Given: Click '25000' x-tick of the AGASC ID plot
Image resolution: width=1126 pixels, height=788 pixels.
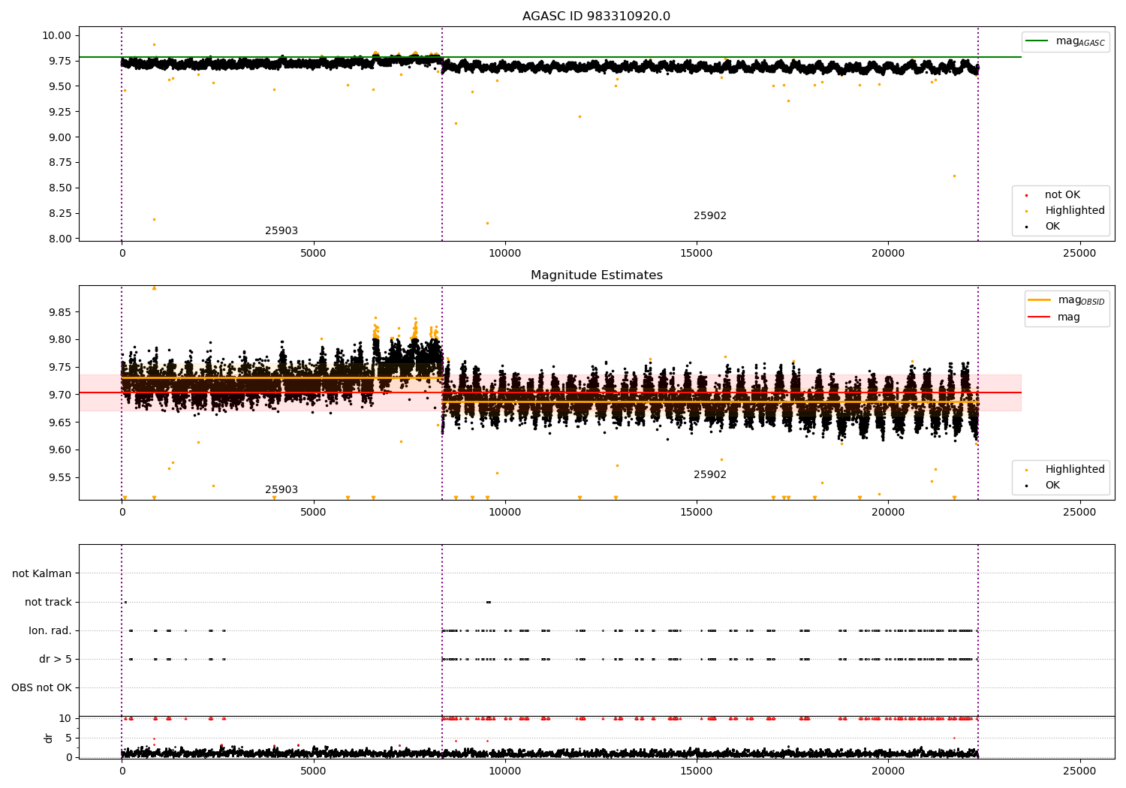Looking at the screenshot, I should pyautogui.click(x=1079, y=254).
